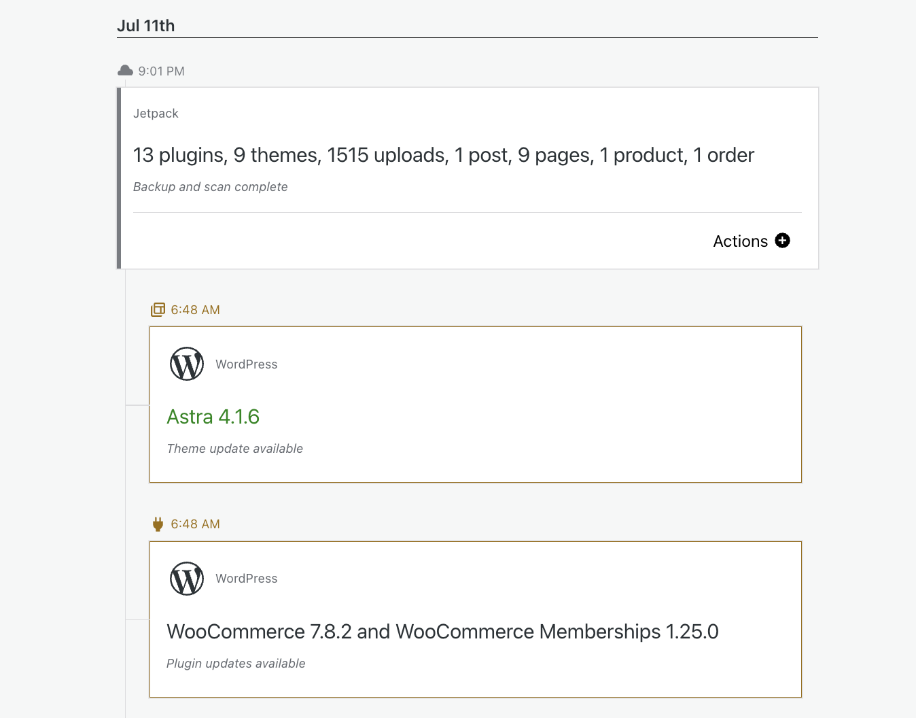Click the 9:01 PM timestamp
This screenshot has width=916, height=718.
(x=161, y=71)
